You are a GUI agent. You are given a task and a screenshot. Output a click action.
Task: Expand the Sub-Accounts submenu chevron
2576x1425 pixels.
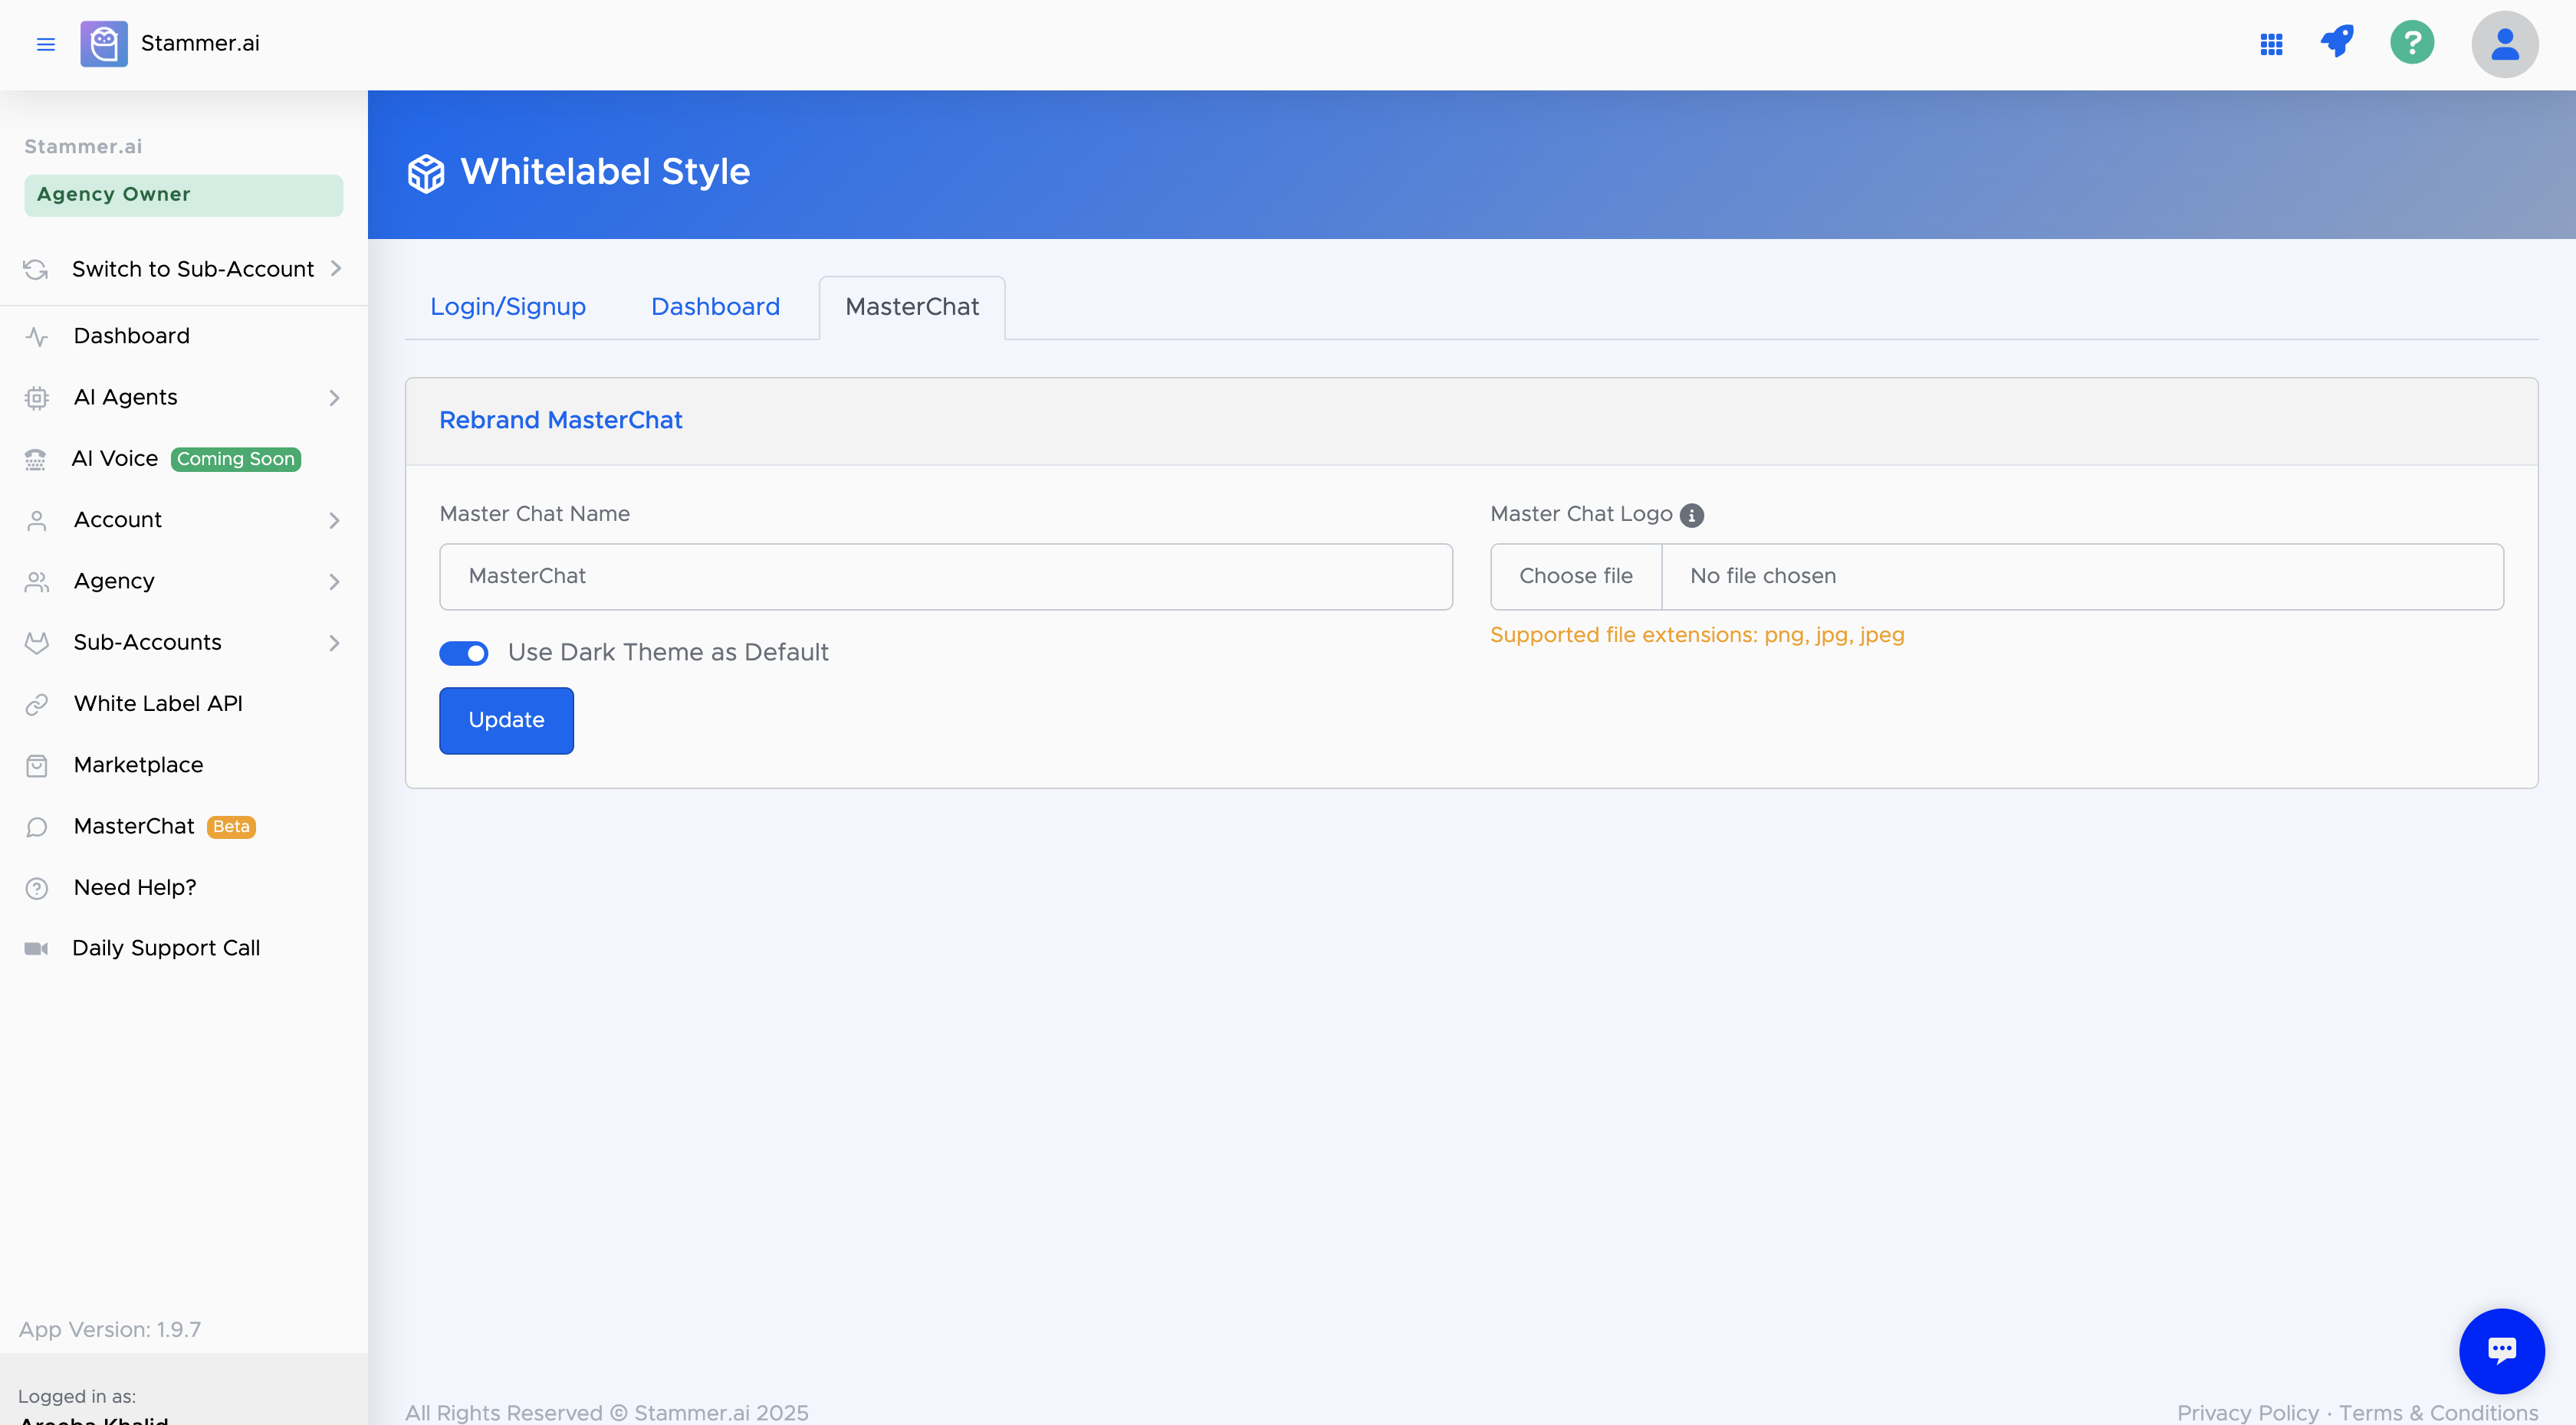[334, 643]
